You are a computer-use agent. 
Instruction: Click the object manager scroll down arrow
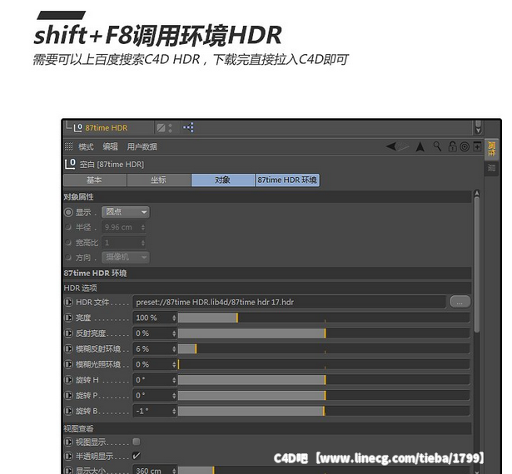click(x=478, y=131)
